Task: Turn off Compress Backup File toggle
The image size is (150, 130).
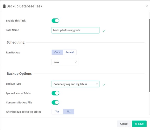Action: 55,102
